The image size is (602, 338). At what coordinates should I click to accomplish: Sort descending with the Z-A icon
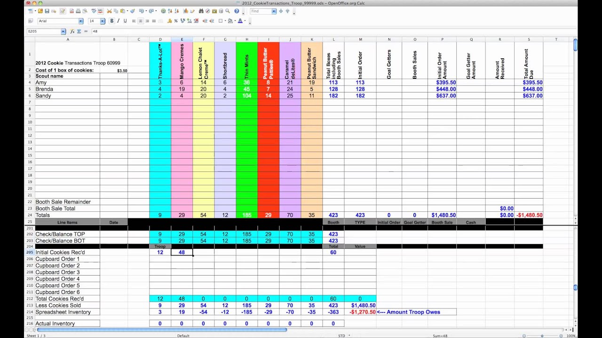click(176, 11)
